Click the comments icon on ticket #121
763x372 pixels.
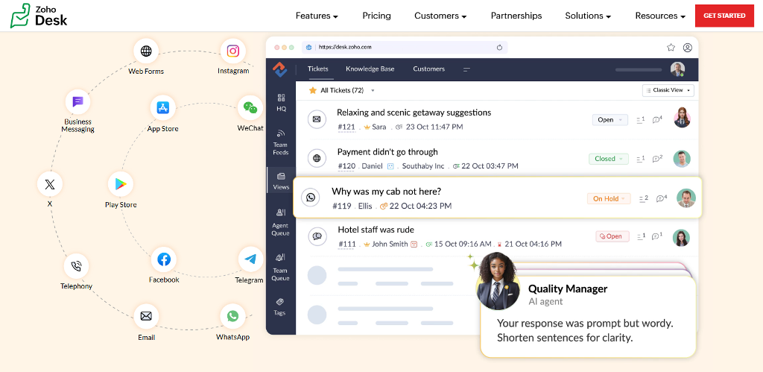coord(657,119)
